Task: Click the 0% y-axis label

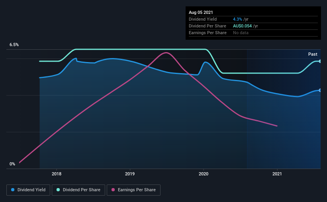Action: click(12, 164)
